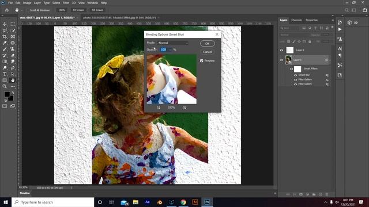Open the 3D panel

click(x=352, y=22)
